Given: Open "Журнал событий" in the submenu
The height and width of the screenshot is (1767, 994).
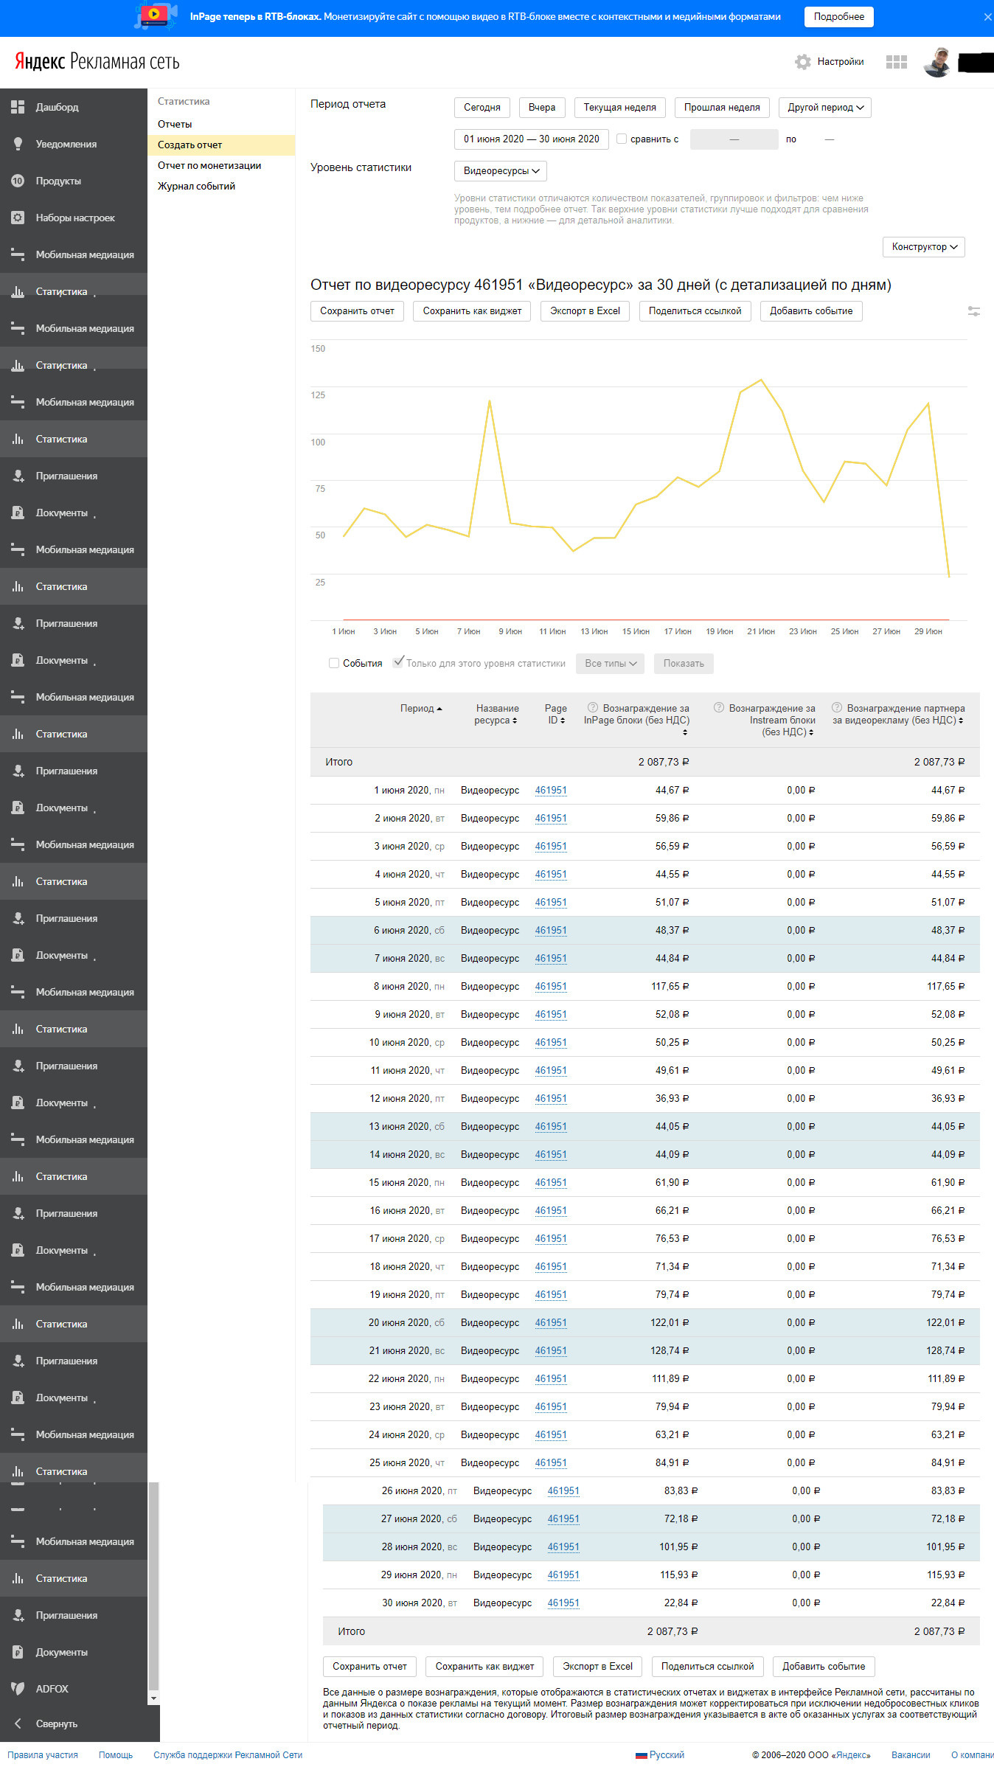Looking at the screenshot, I should pyautogui.click(x=196, y=187).
